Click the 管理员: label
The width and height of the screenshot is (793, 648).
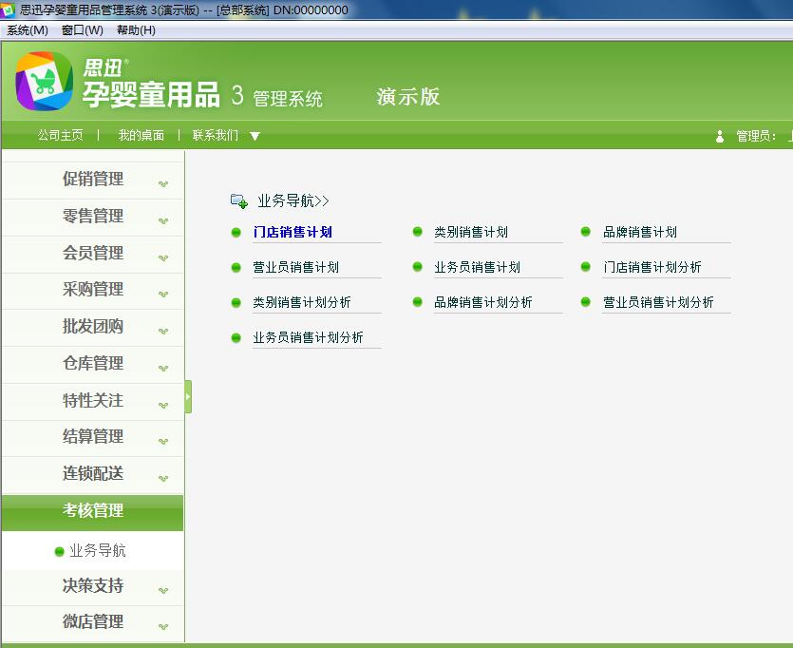coord(756,136)
